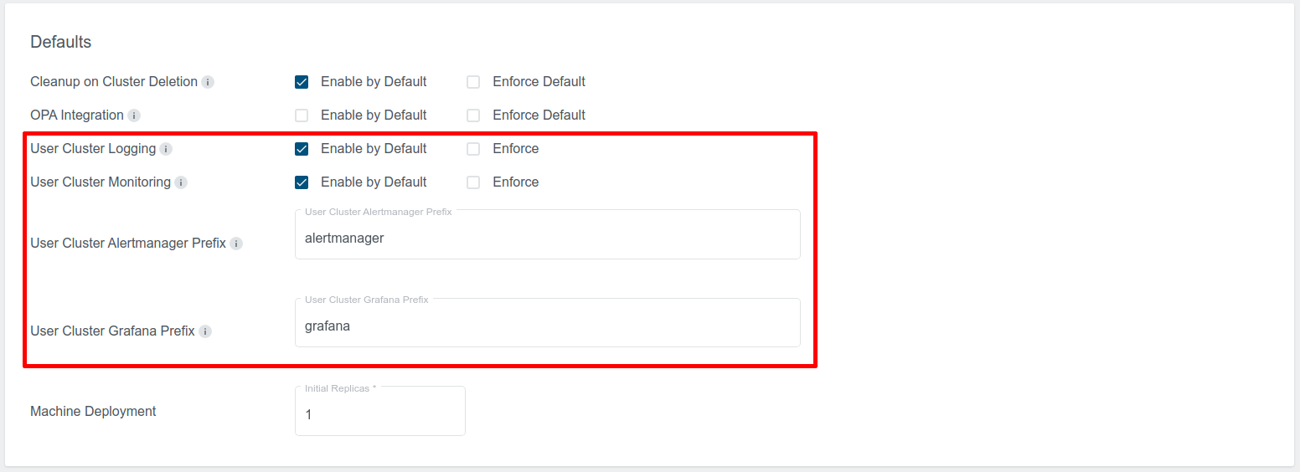Screen dimensions: 1300x472
Task: Tick Enforce Default checkbox for Cleanup on Deletion
Action: point(473,82)
